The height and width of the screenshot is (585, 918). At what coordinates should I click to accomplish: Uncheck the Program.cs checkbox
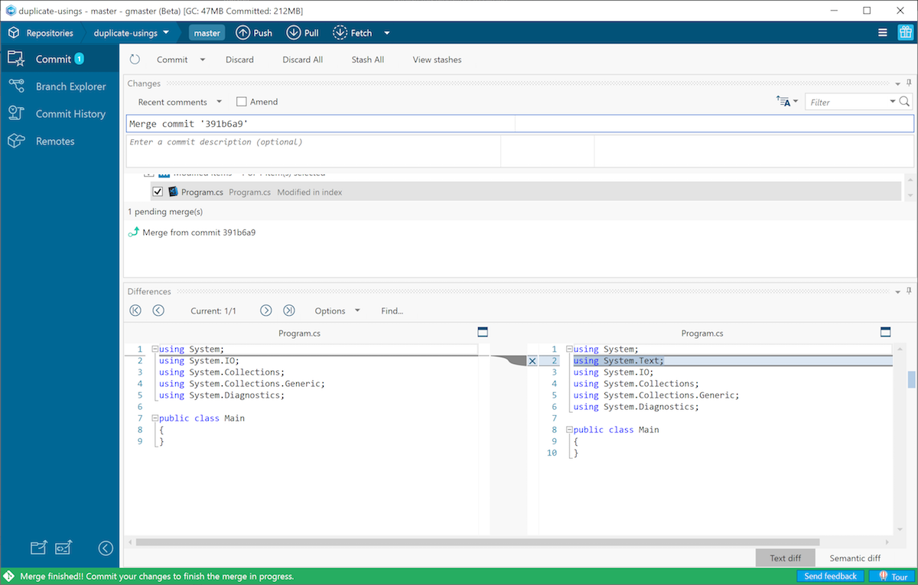point(158,192)
